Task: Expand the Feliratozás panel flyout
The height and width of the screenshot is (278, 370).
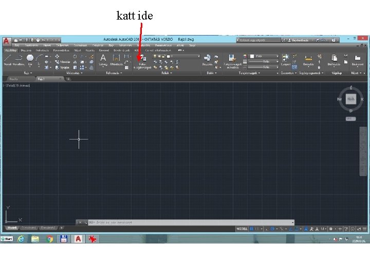Action: coord(114,73)
